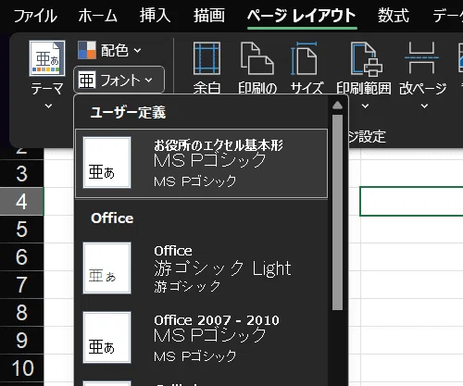This screenshot has height=386, width=463.
Task: Click the selected cell in row 4
Action: pyautogui.click(x=411, y=201)
